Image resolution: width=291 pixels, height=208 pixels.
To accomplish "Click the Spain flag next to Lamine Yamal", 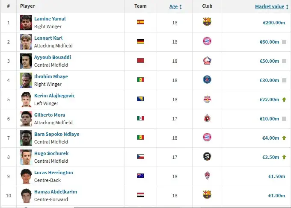I will click(140, 22).
